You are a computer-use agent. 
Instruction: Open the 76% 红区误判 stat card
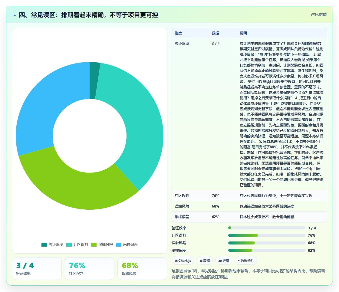click(x=90, y=268)
